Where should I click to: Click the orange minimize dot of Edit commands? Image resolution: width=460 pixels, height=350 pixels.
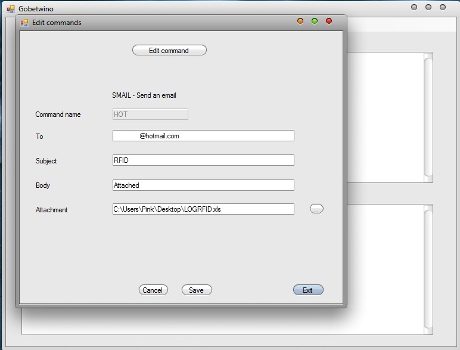(x=300, y=21)
